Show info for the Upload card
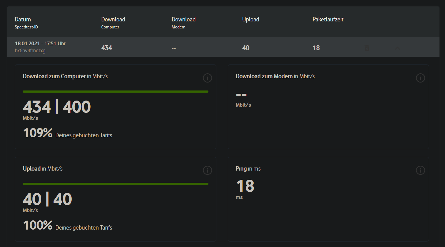 coord(207,170)
